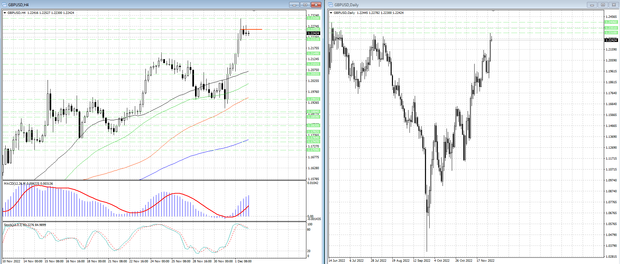Viewport: 620px width, 264px height.
Task: Click the 1.02815 price on the Daily axis
Action: [x=611, y=257]
